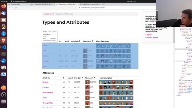
Task: Open the Zombie type link
Action: pyautogui.click(x=46, y=56)
